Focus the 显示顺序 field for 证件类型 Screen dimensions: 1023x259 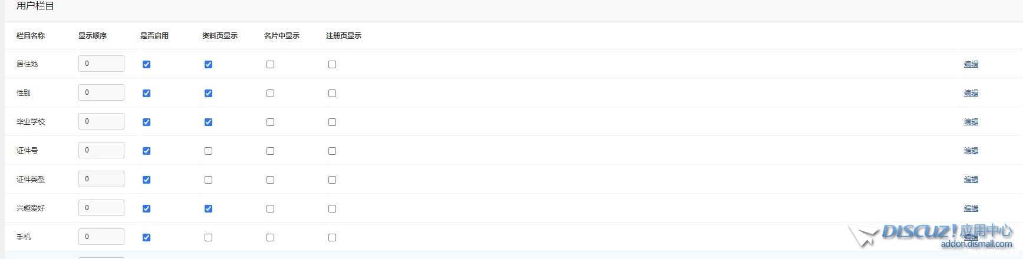click(x=101, y=179)
